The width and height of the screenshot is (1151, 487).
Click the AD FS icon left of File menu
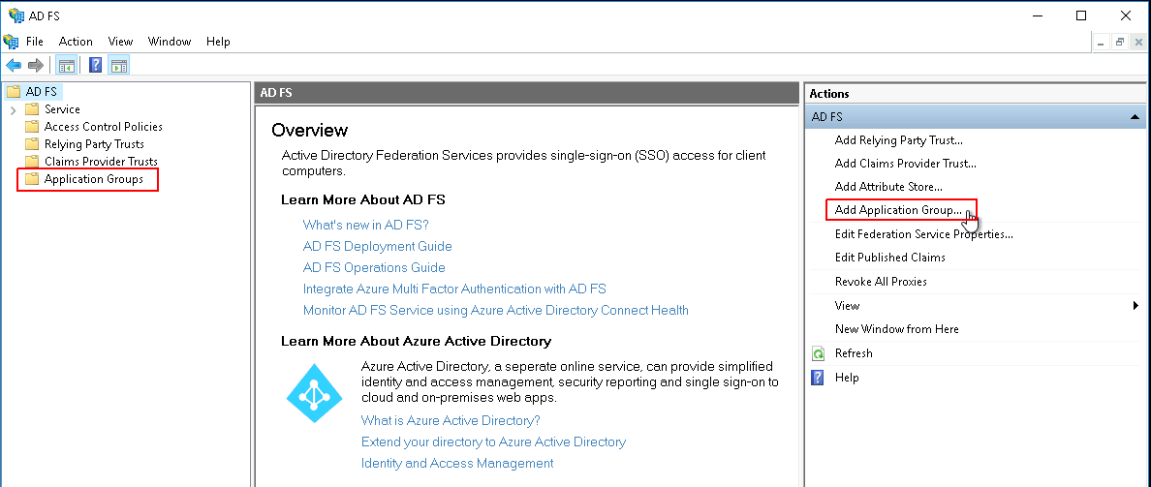tap(12, 41)
